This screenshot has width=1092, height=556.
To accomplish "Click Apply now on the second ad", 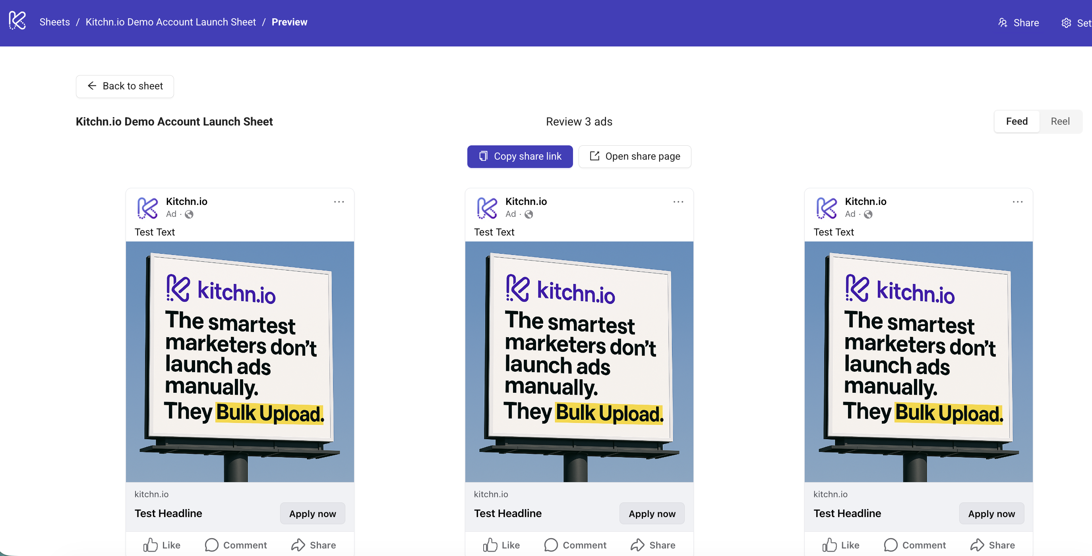I will click(x=652, y=514).
